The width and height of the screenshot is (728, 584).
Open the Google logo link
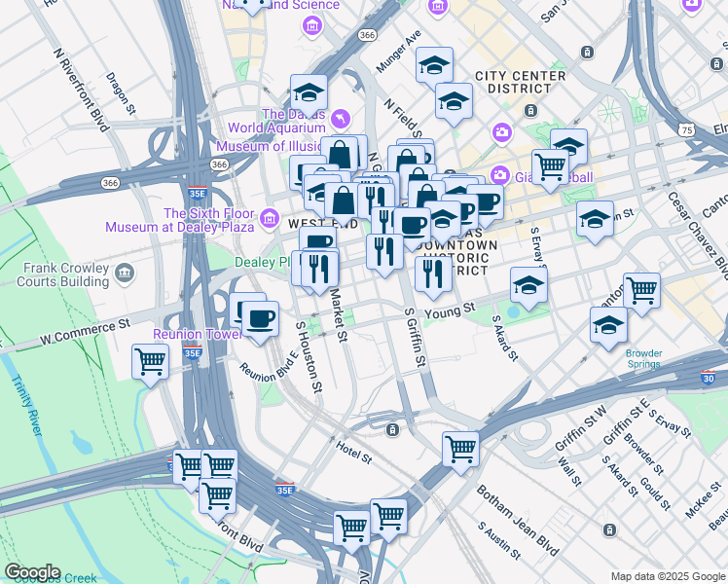click(32, 572)
